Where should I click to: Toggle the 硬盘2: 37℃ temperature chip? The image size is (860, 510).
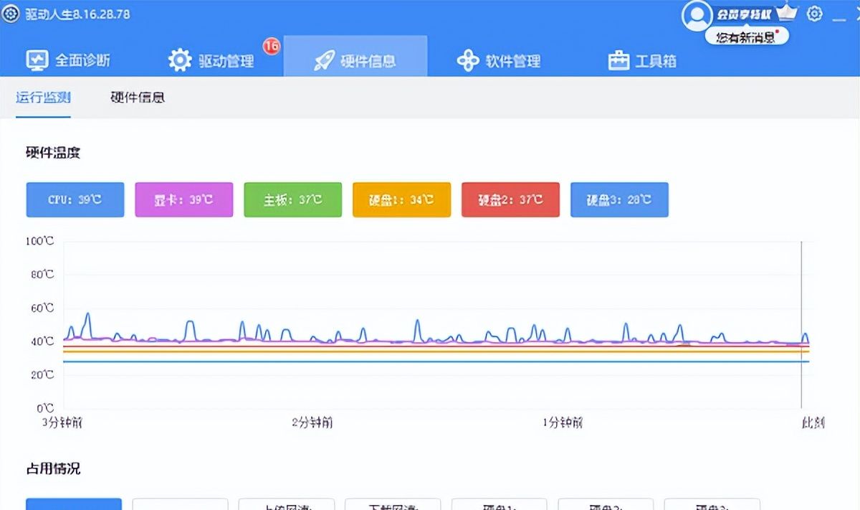[x=510, y=199]
